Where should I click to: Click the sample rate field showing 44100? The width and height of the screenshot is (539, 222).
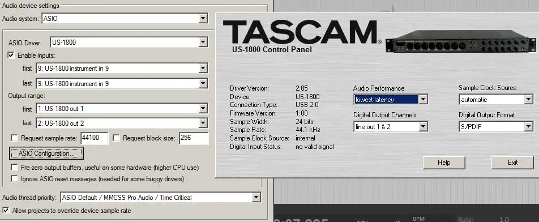(x=94, y=138)
